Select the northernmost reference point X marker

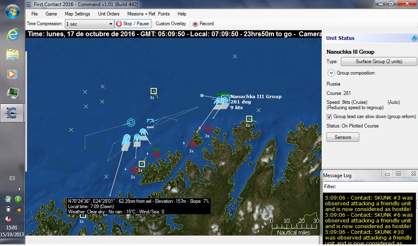click(x=235, y=56)
